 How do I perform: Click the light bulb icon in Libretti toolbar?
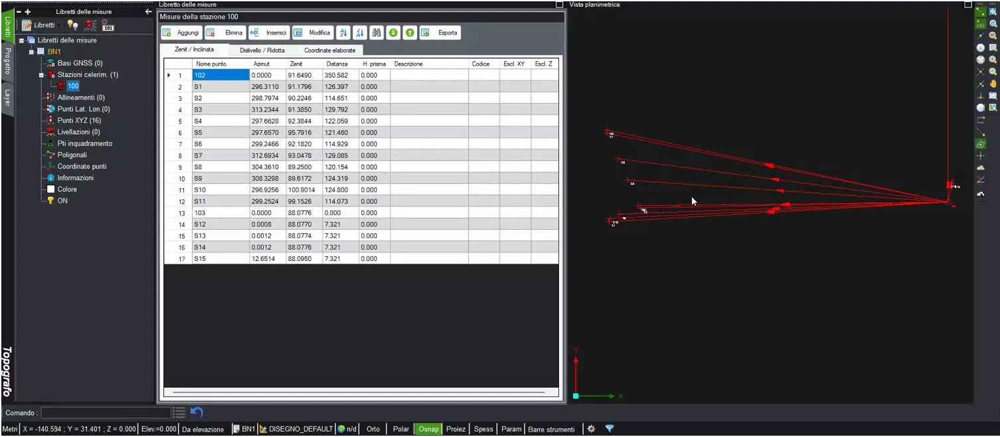tap(72, 25)
